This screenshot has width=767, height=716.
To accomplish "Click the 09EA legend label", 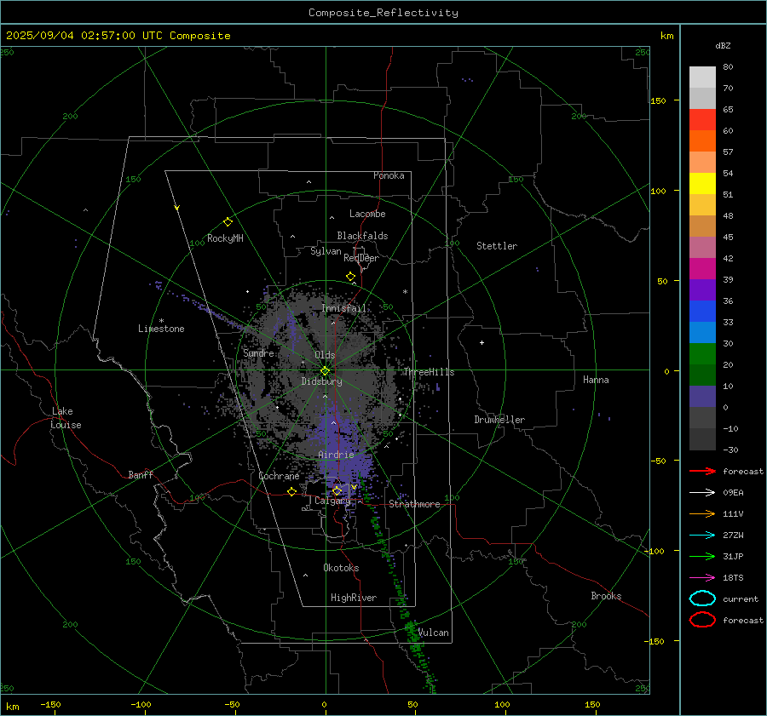I will 733,493.
